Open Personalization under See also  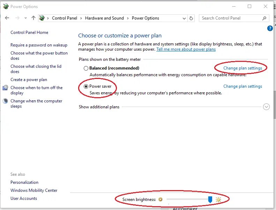pyautogui.click(x=24, y=182)
